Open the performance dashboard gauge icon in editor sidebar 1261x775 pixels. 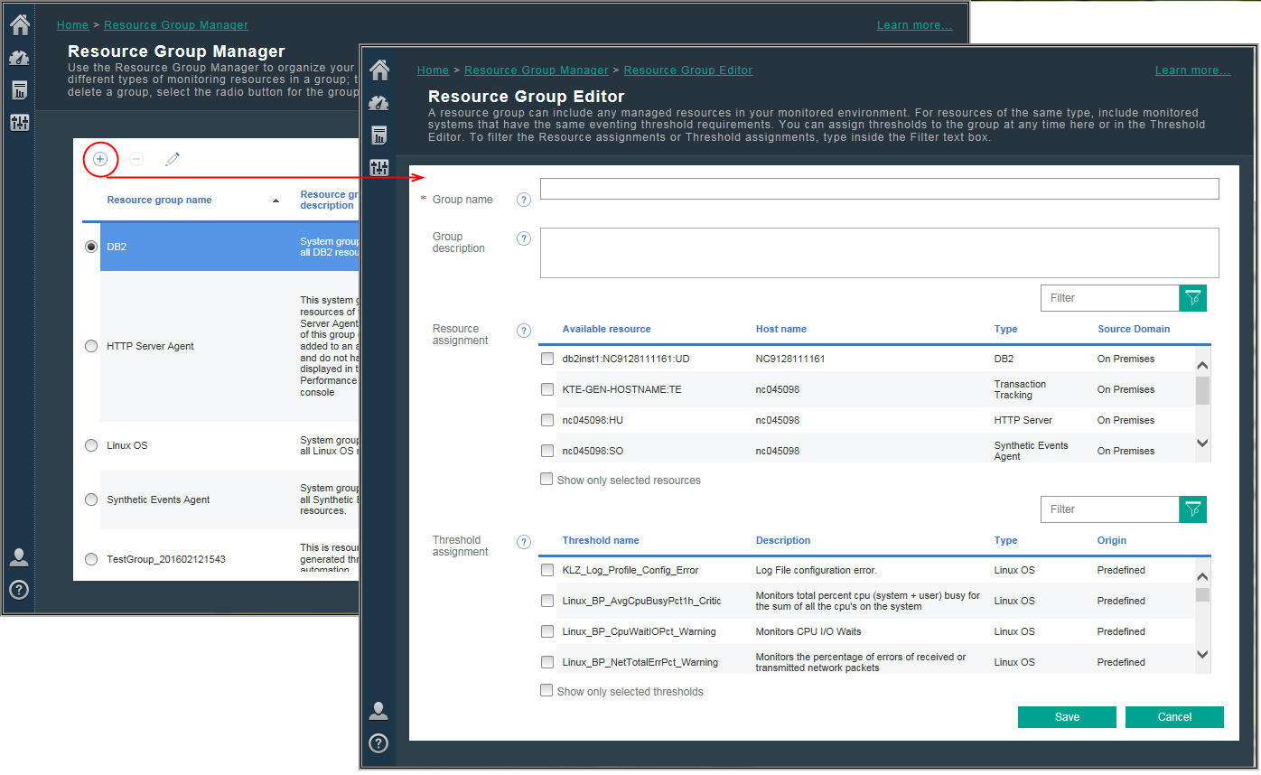[379, 103]
